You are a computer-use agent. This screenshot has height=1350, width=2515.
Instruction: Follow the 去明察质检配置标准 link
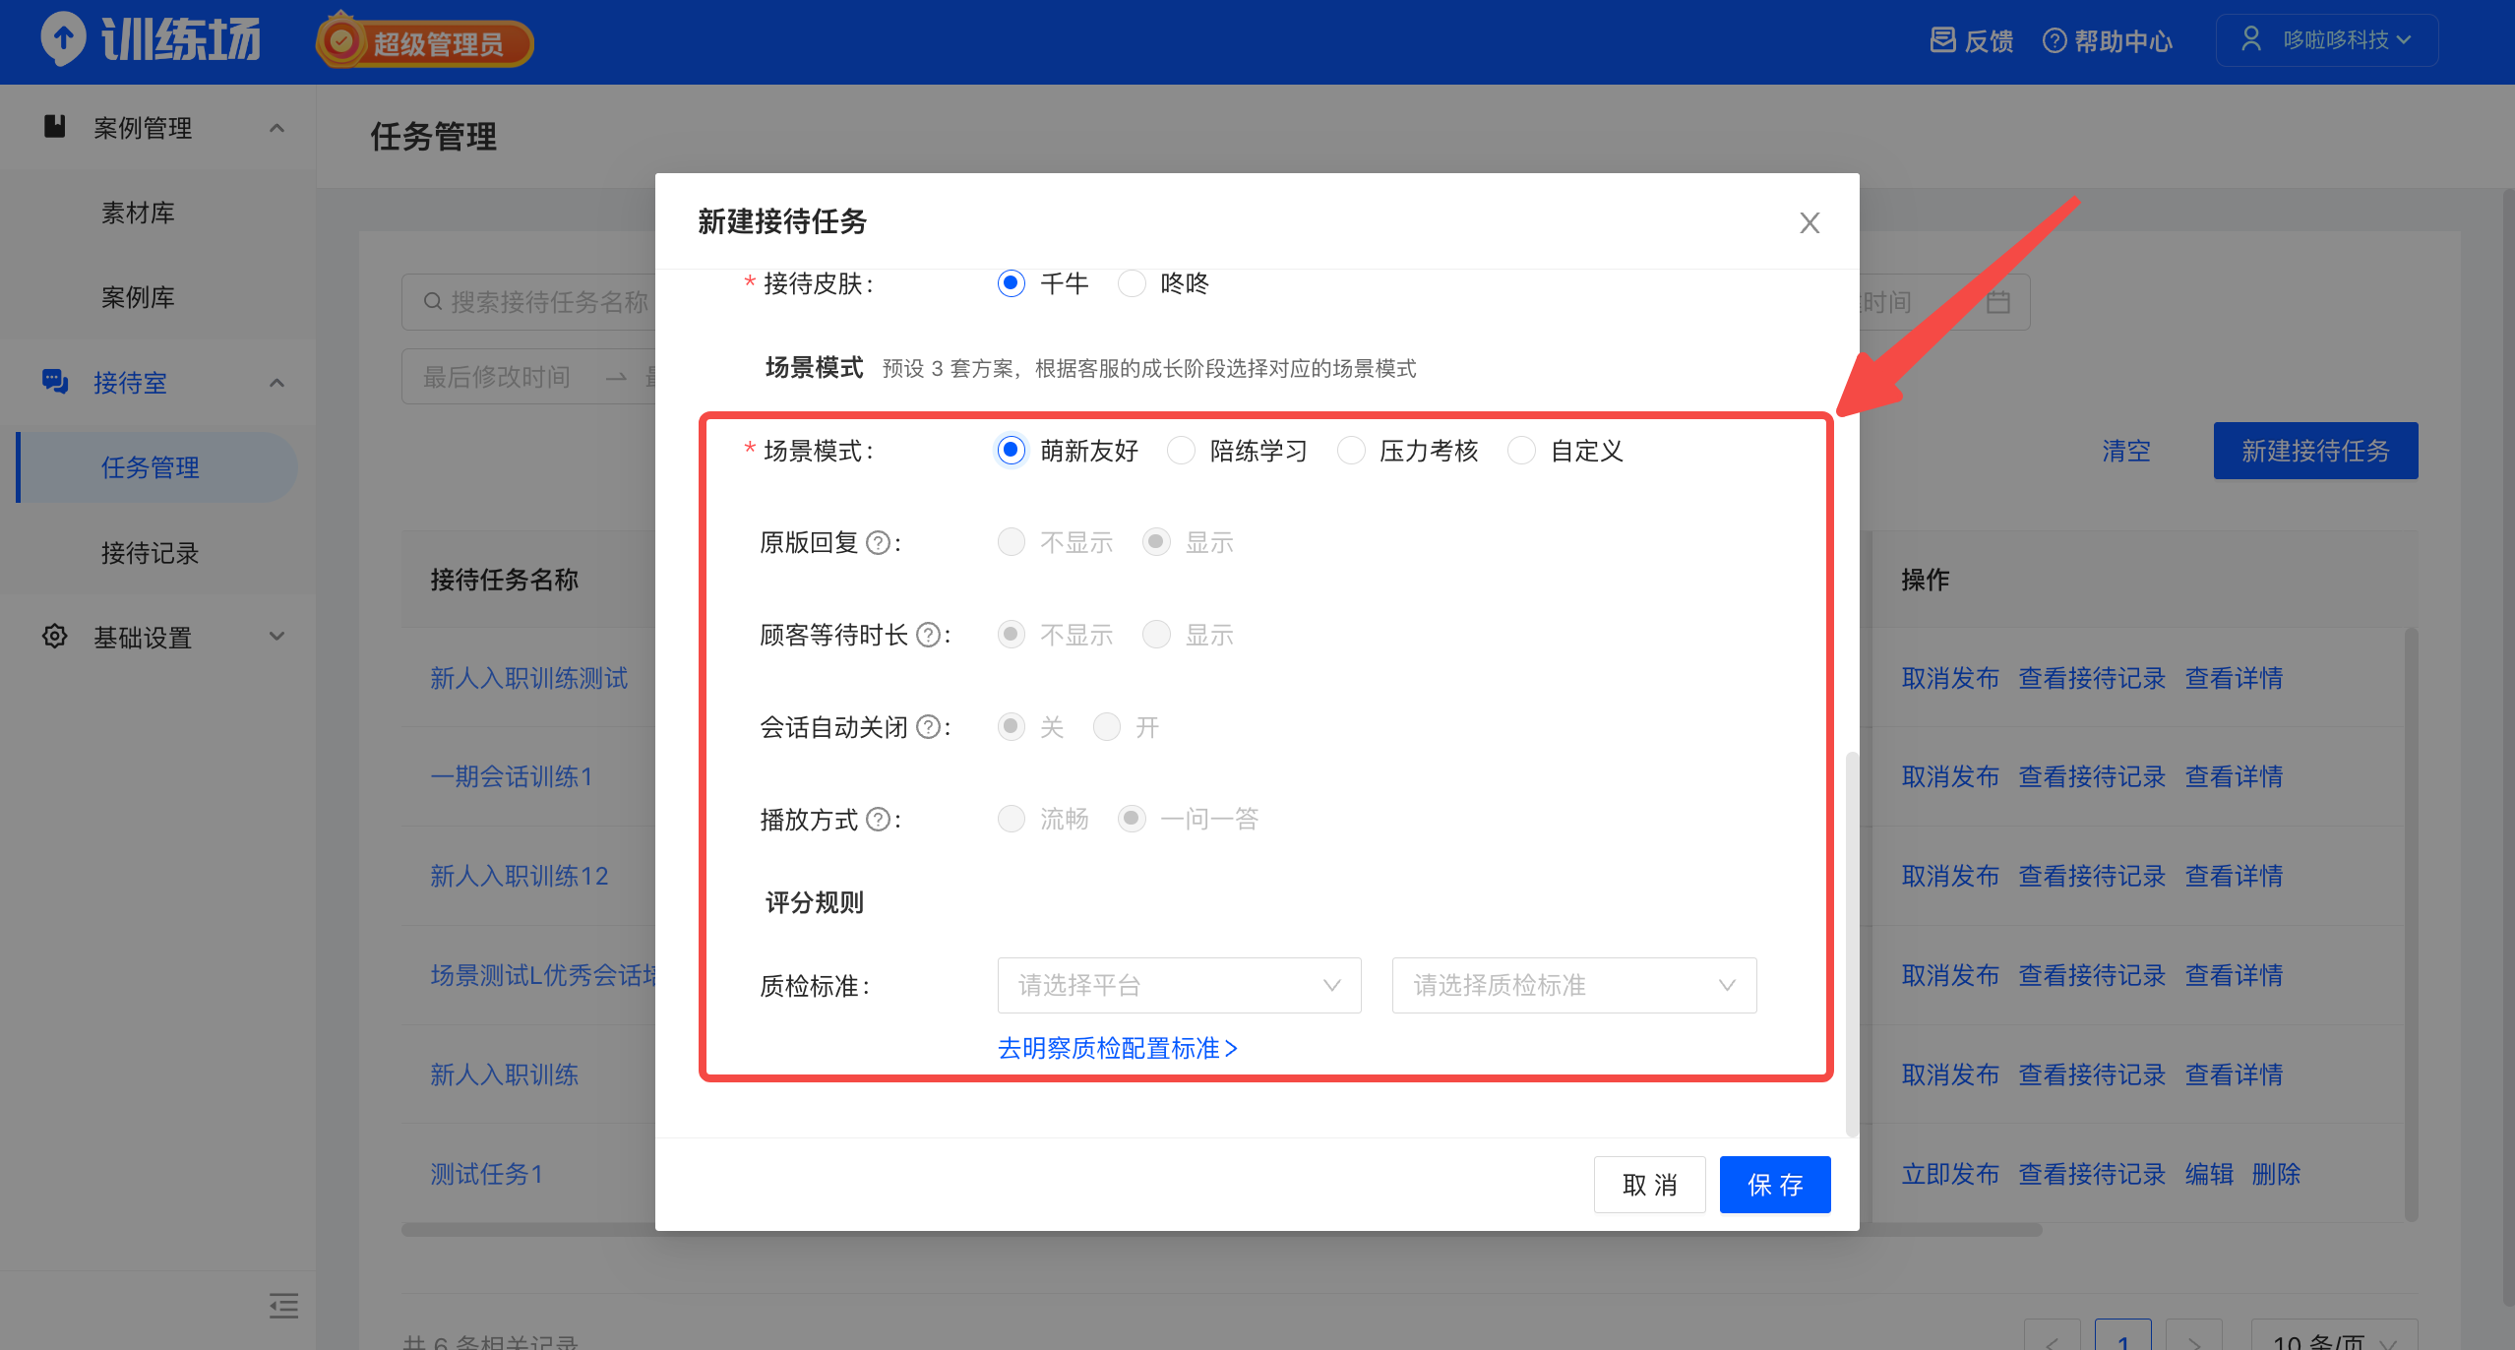[1118, 1049]
